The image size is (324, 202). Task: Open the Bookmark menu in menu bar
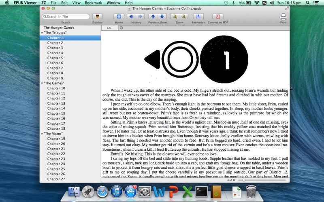(94, 3)
